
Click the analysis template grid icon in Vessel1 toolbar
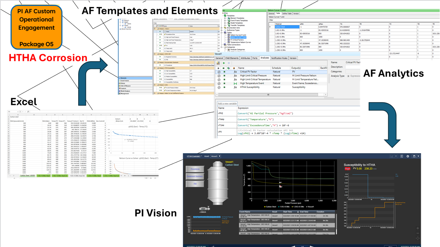218,63
